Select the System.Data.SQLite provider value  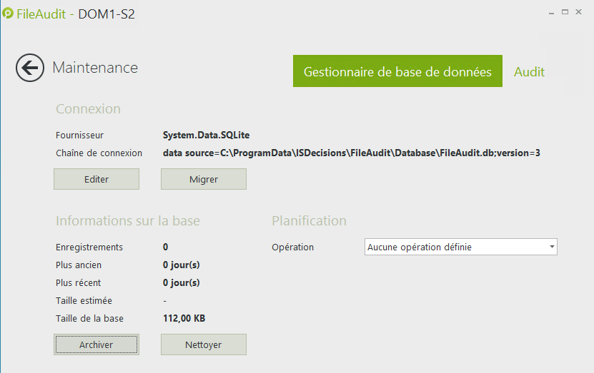coord(206,135)
